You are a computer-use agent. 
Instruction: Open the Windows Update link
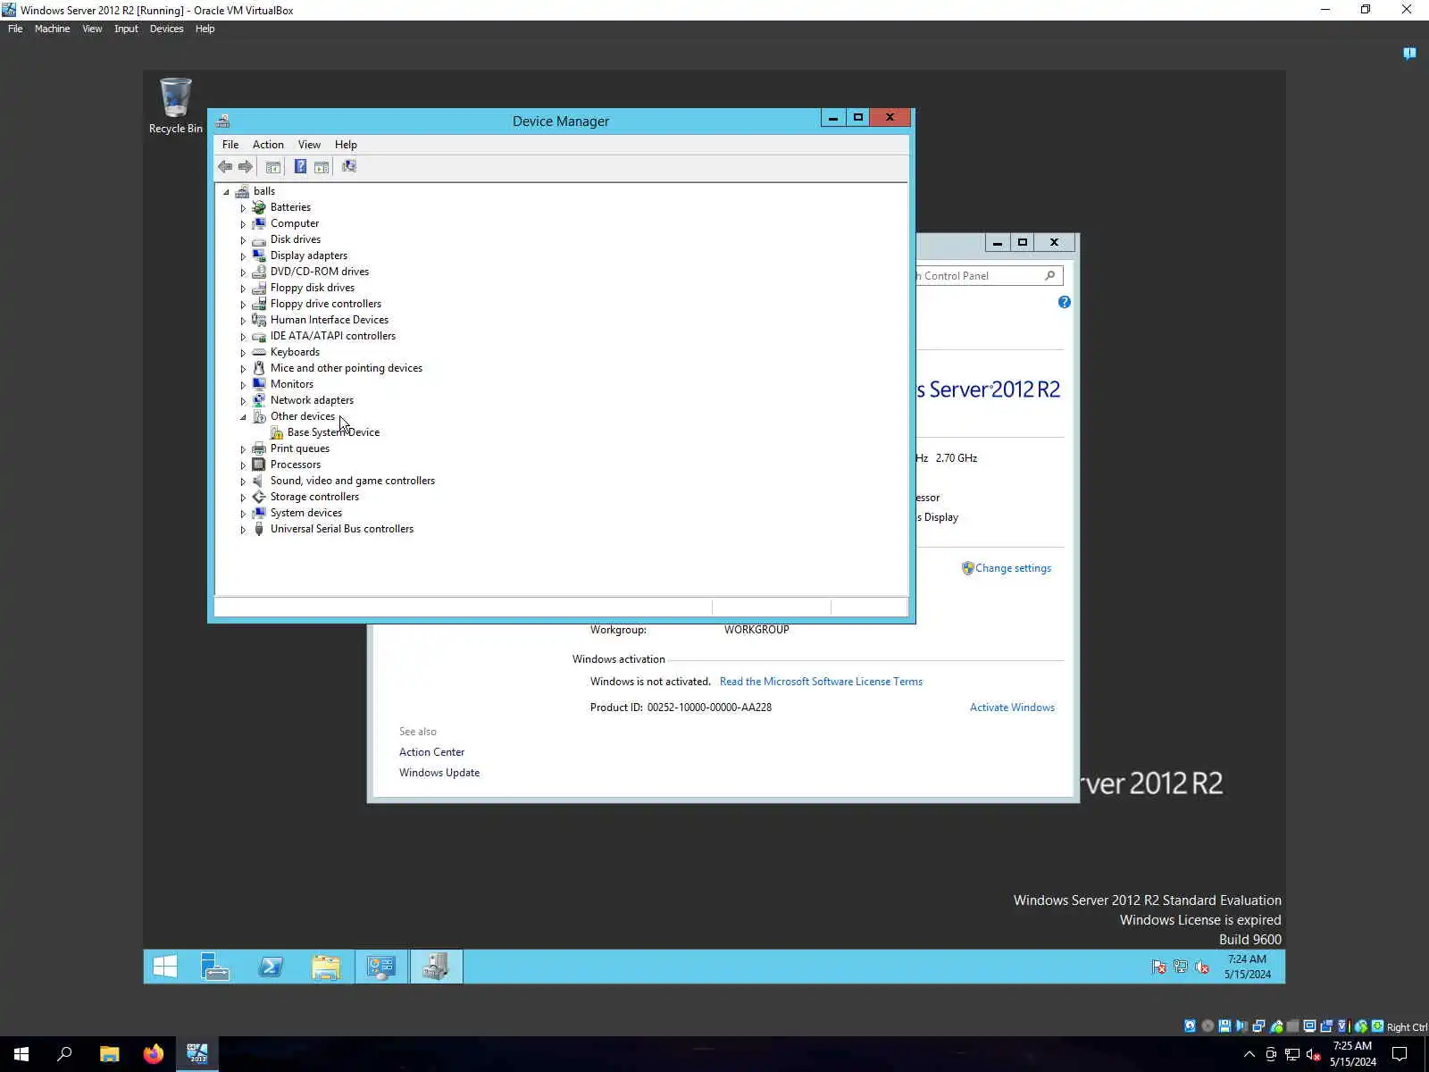pos(439,773)
